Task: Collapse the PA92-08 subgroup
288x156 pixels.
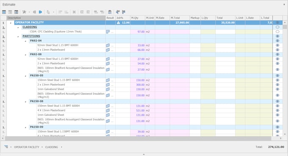Action: [x=25, y=55]
